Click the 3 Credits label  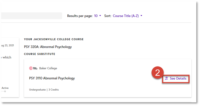pyautogui.click(x=54, y=90)
